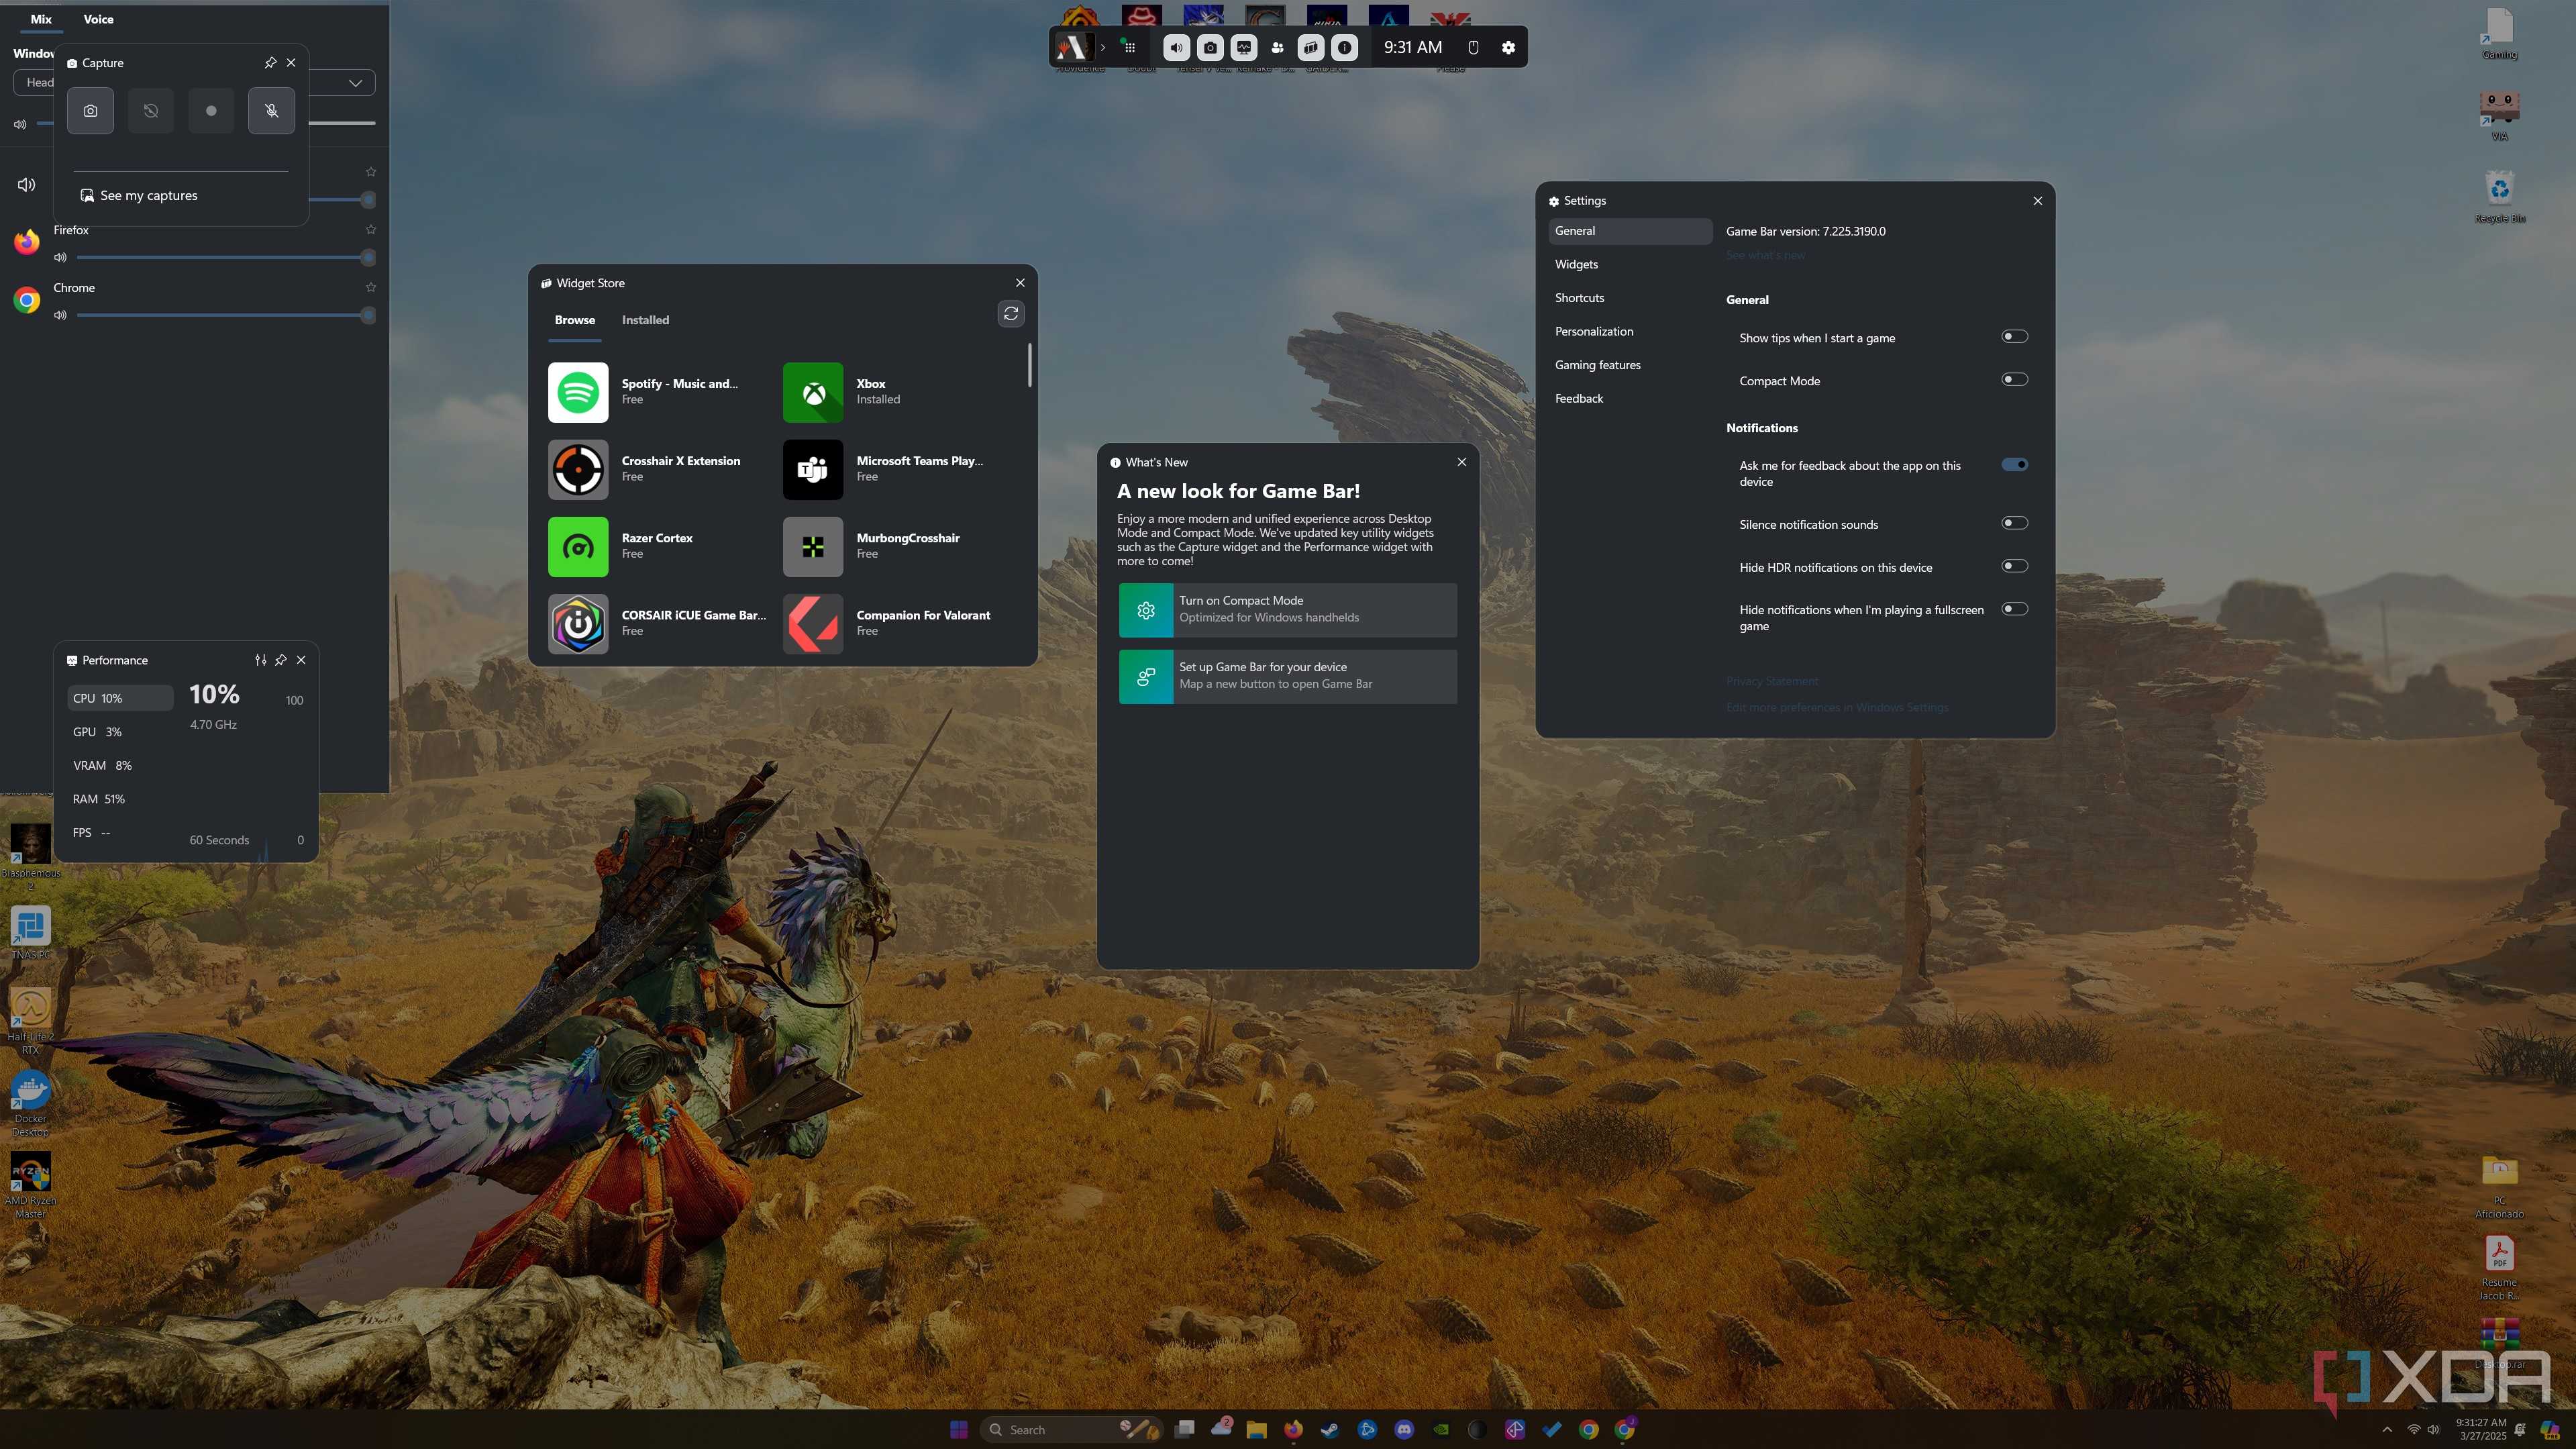2576x1449 pixels.
Task: Pin the Performance widget
Action: pos(281,660)
